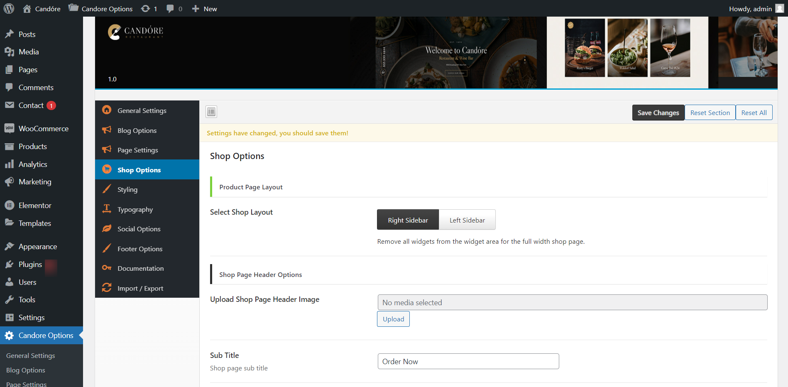788x387 pixels.
Task: Switch to Footer Options tab
Action: click(x=139, y=249)
